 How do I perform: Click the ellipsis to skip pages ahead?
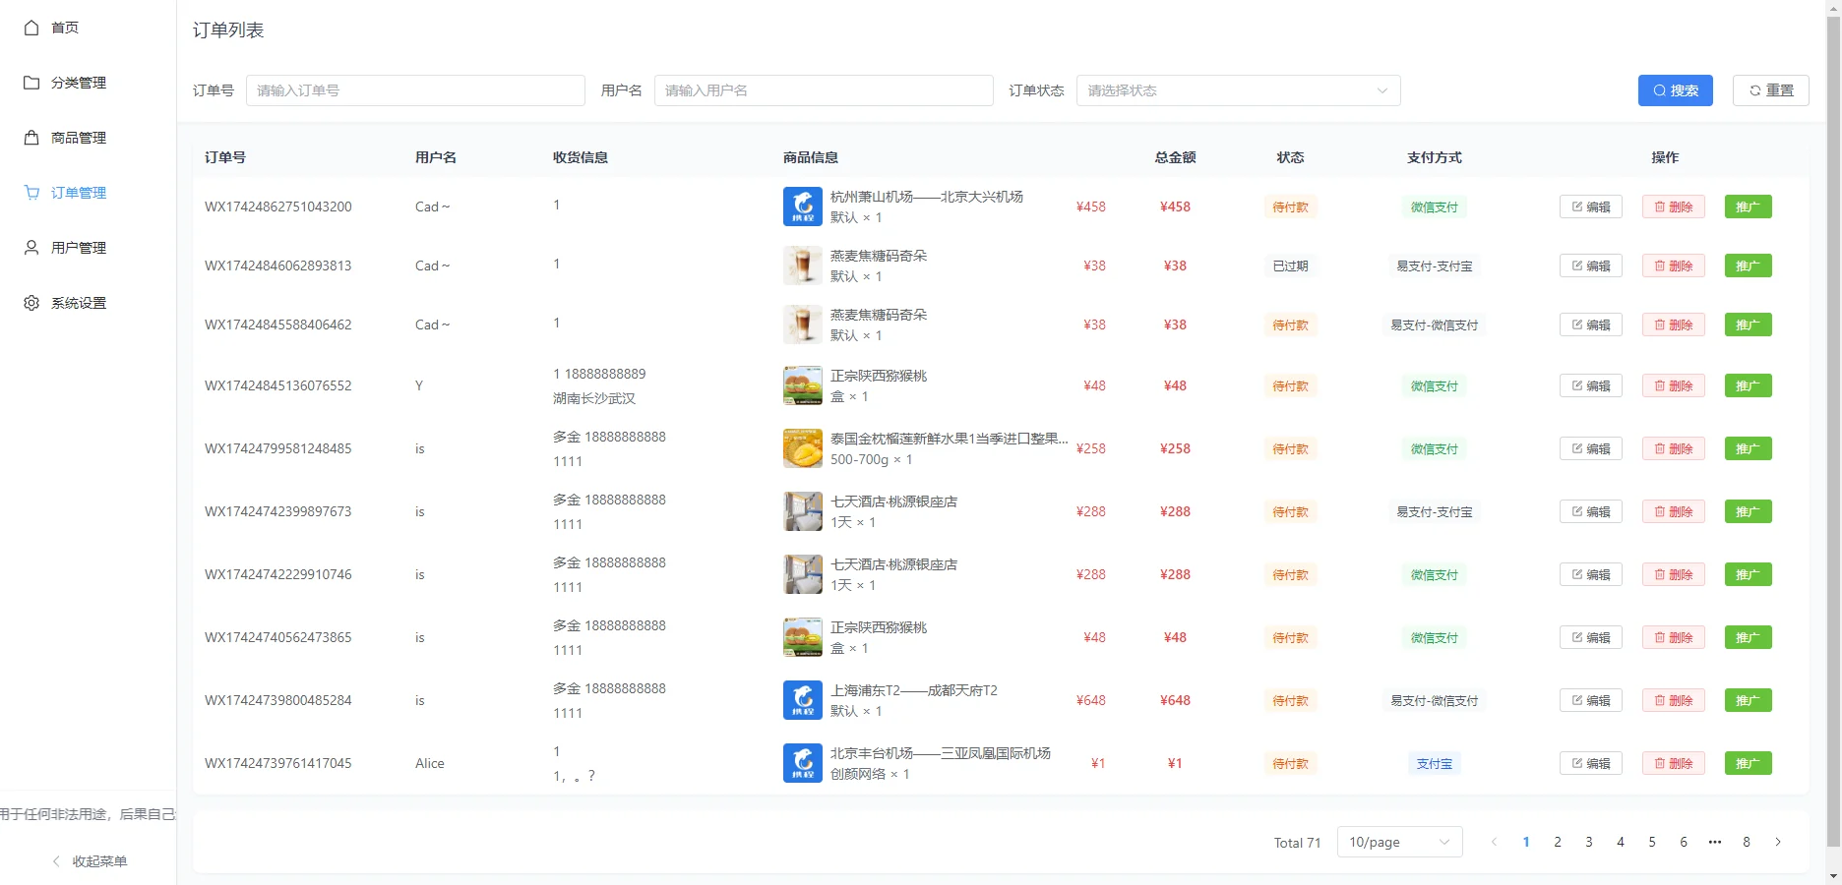(1714, 842)
